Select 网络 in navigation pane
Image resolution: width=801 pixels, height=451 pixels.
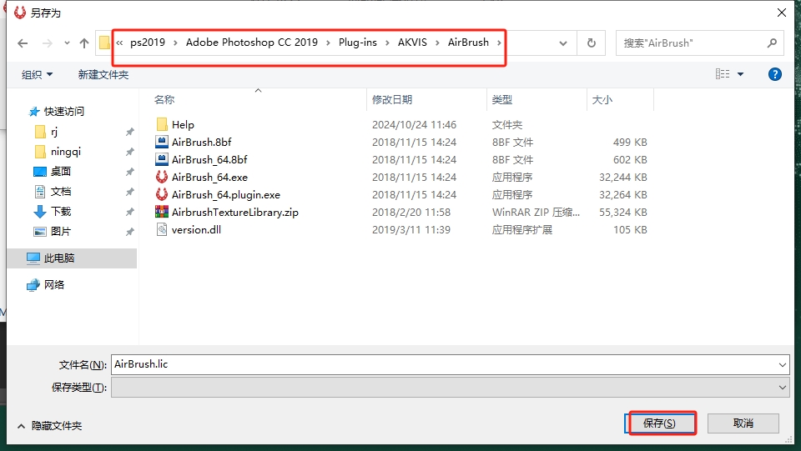(x=53, y=284)
